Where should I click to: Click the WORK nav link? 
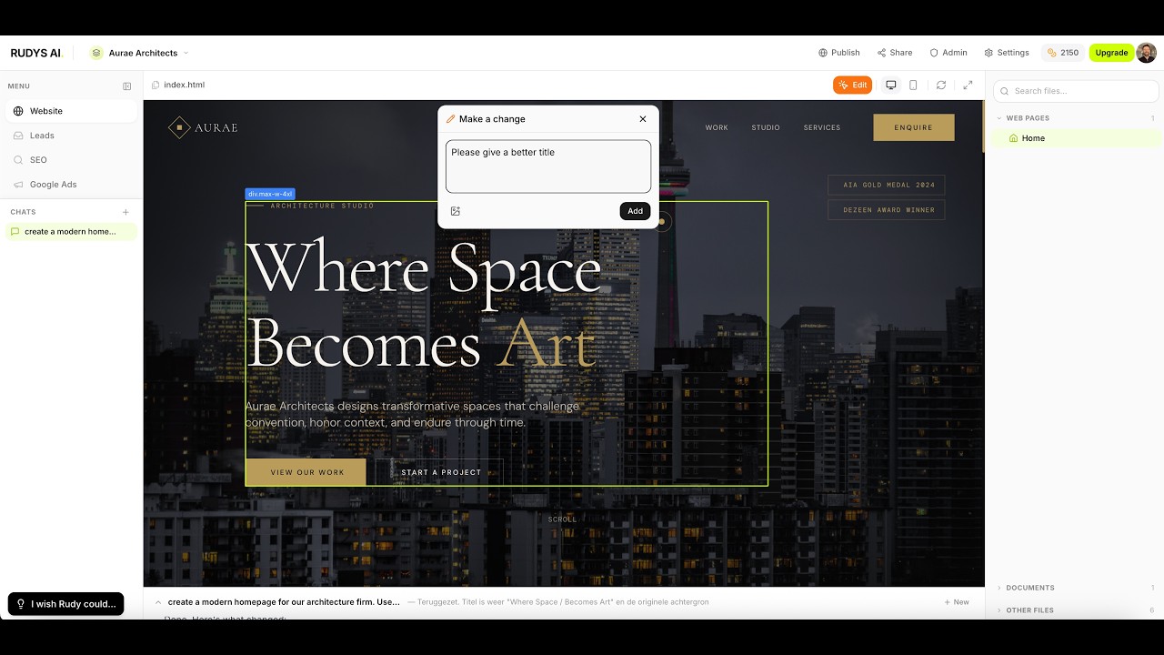tap(717, 127)
